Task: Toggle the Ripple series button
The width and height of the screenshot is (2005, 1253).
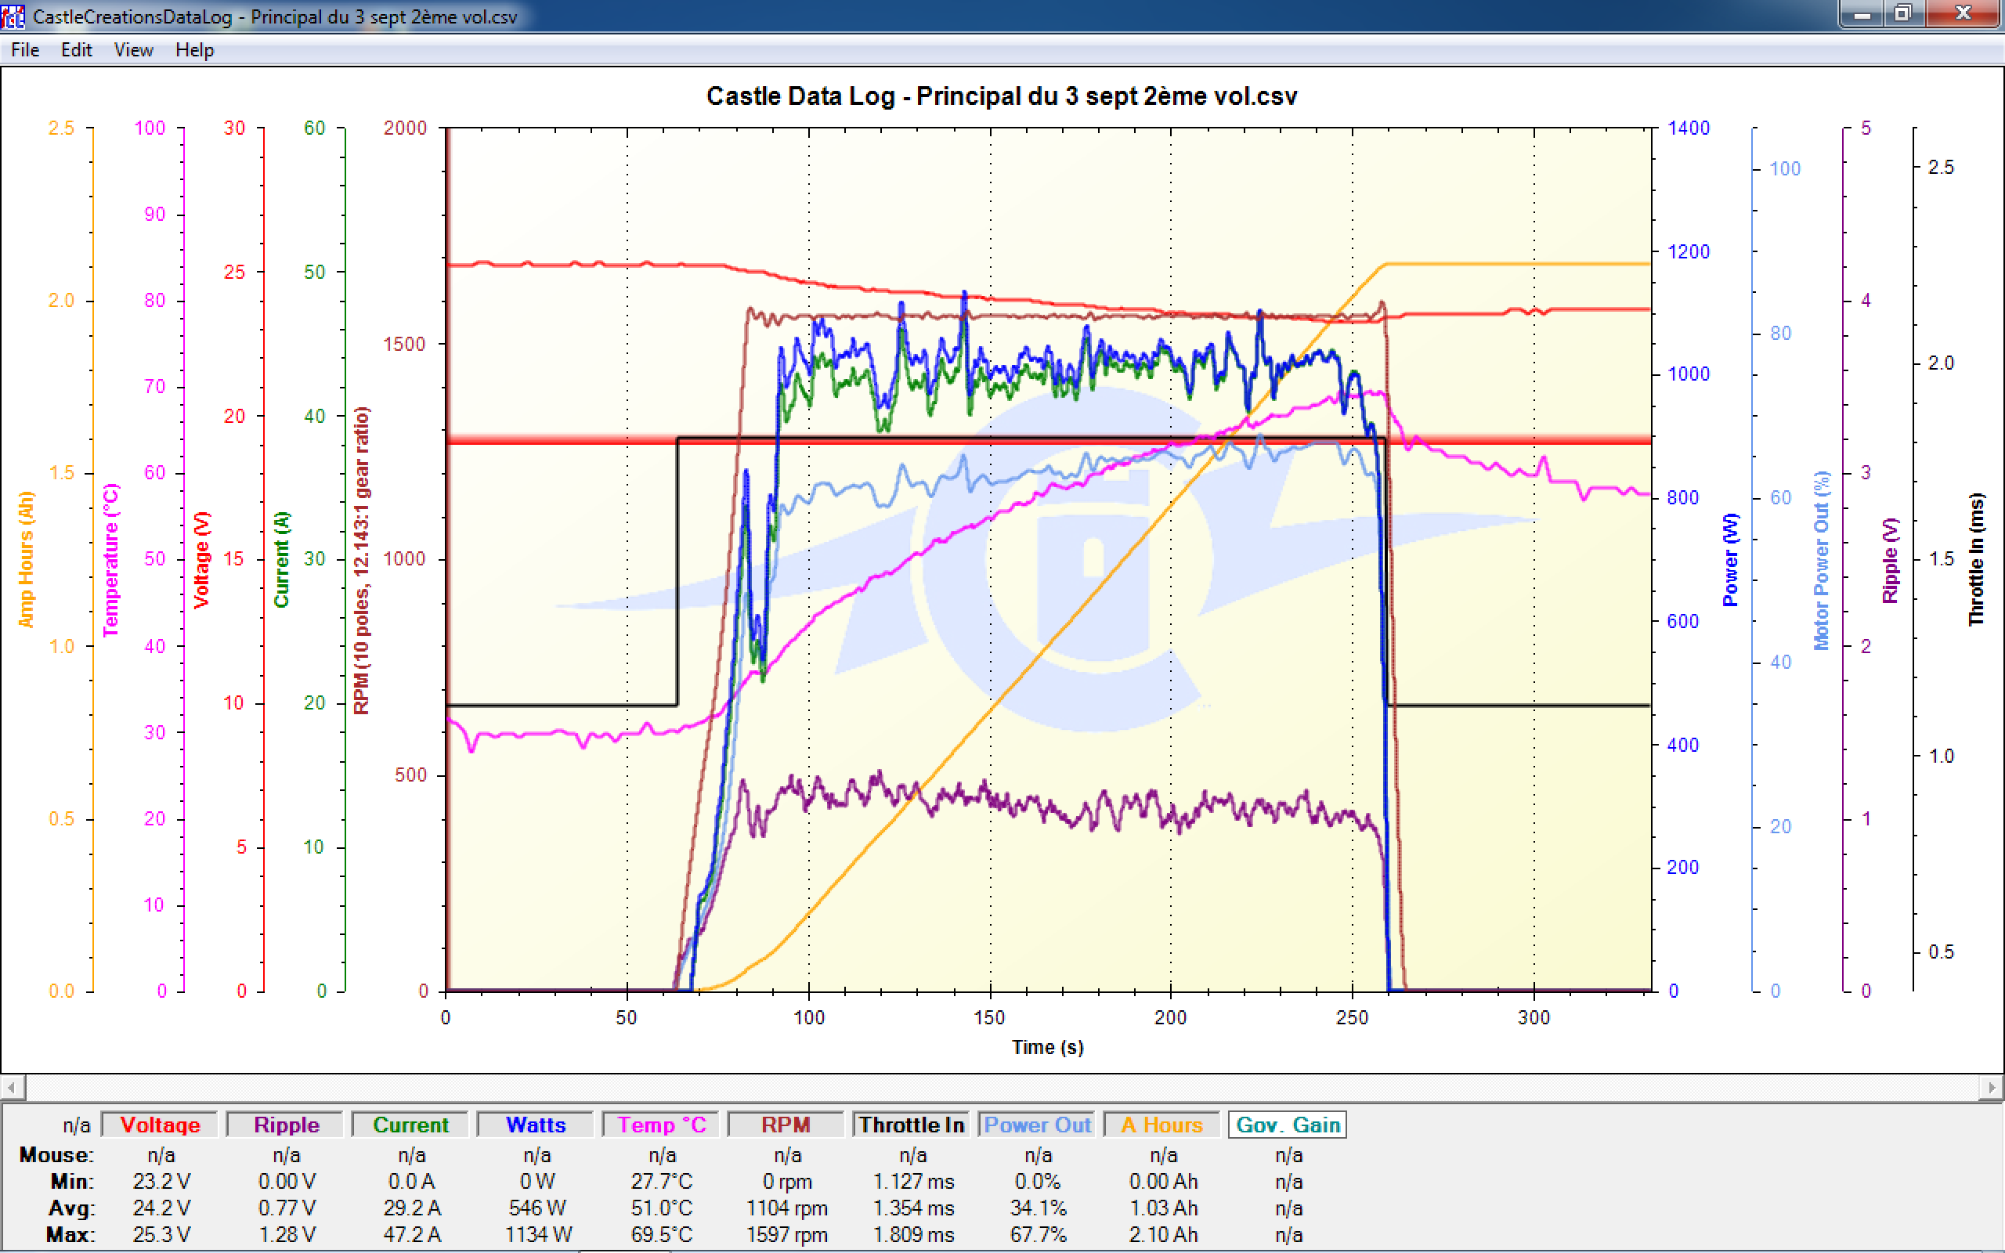Action: (286, 1125)
